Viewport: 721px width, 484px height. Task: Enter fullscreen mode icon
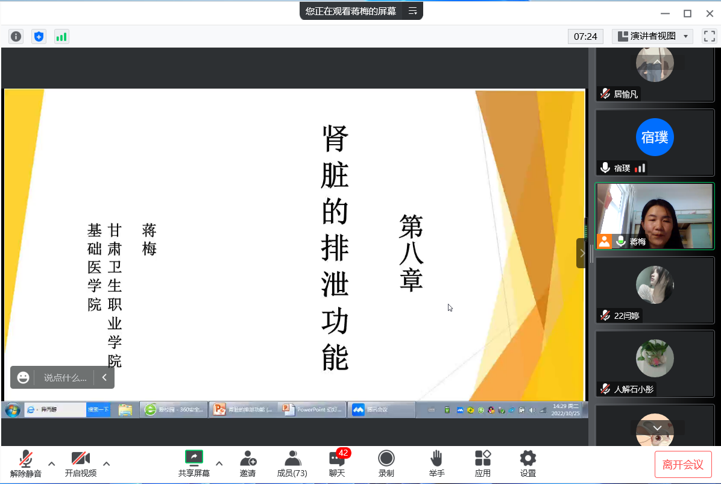coord(709,37)
